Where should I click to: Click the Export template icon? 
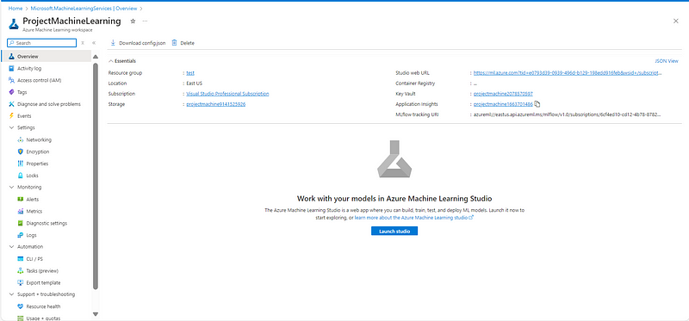[20, 283]
